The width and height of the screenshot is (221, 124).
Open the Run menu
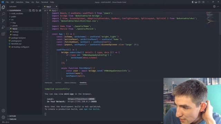(x=38, y=2)
